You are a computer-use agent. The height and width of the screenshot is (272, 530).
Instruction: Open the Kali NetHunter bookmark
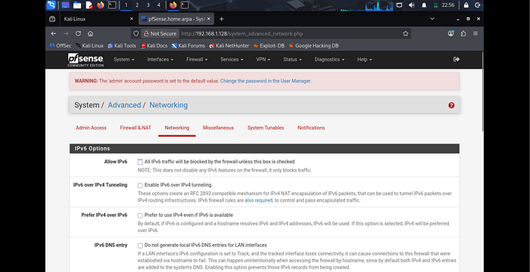[229, 45]
